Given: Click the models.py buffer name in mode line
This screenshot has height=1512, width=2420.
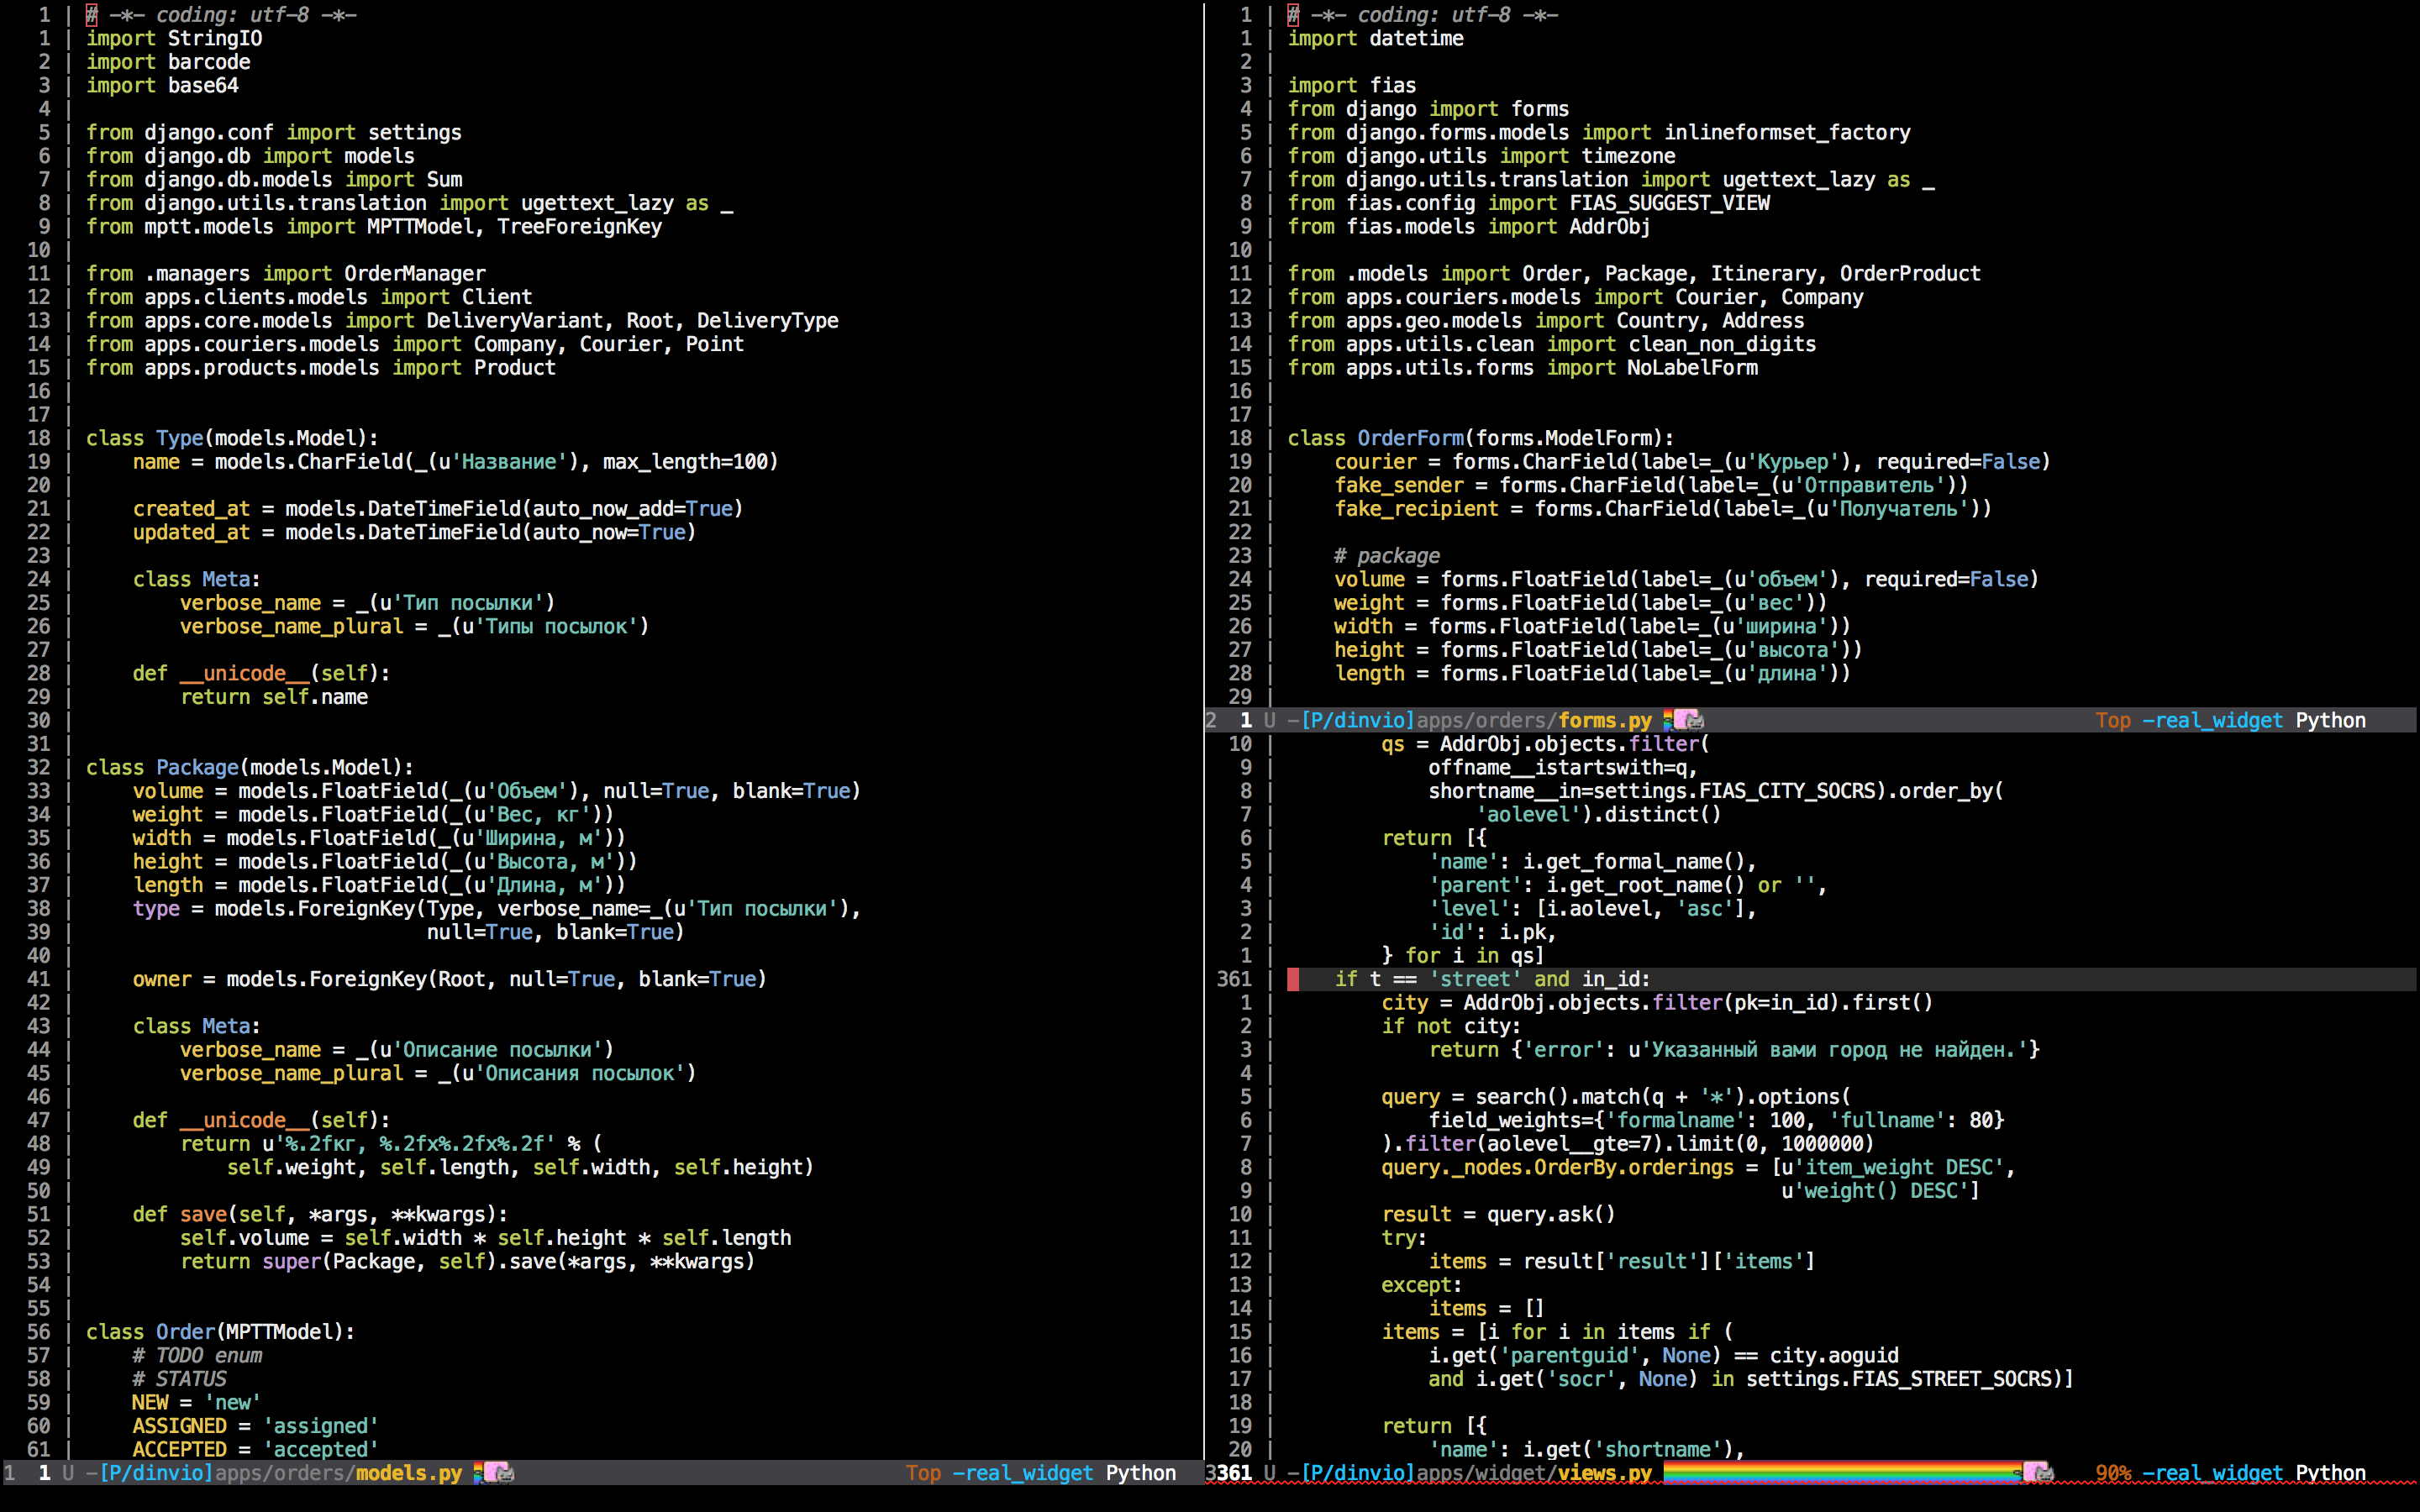Looking at the screenshot, I should [x=408, y=1473].
